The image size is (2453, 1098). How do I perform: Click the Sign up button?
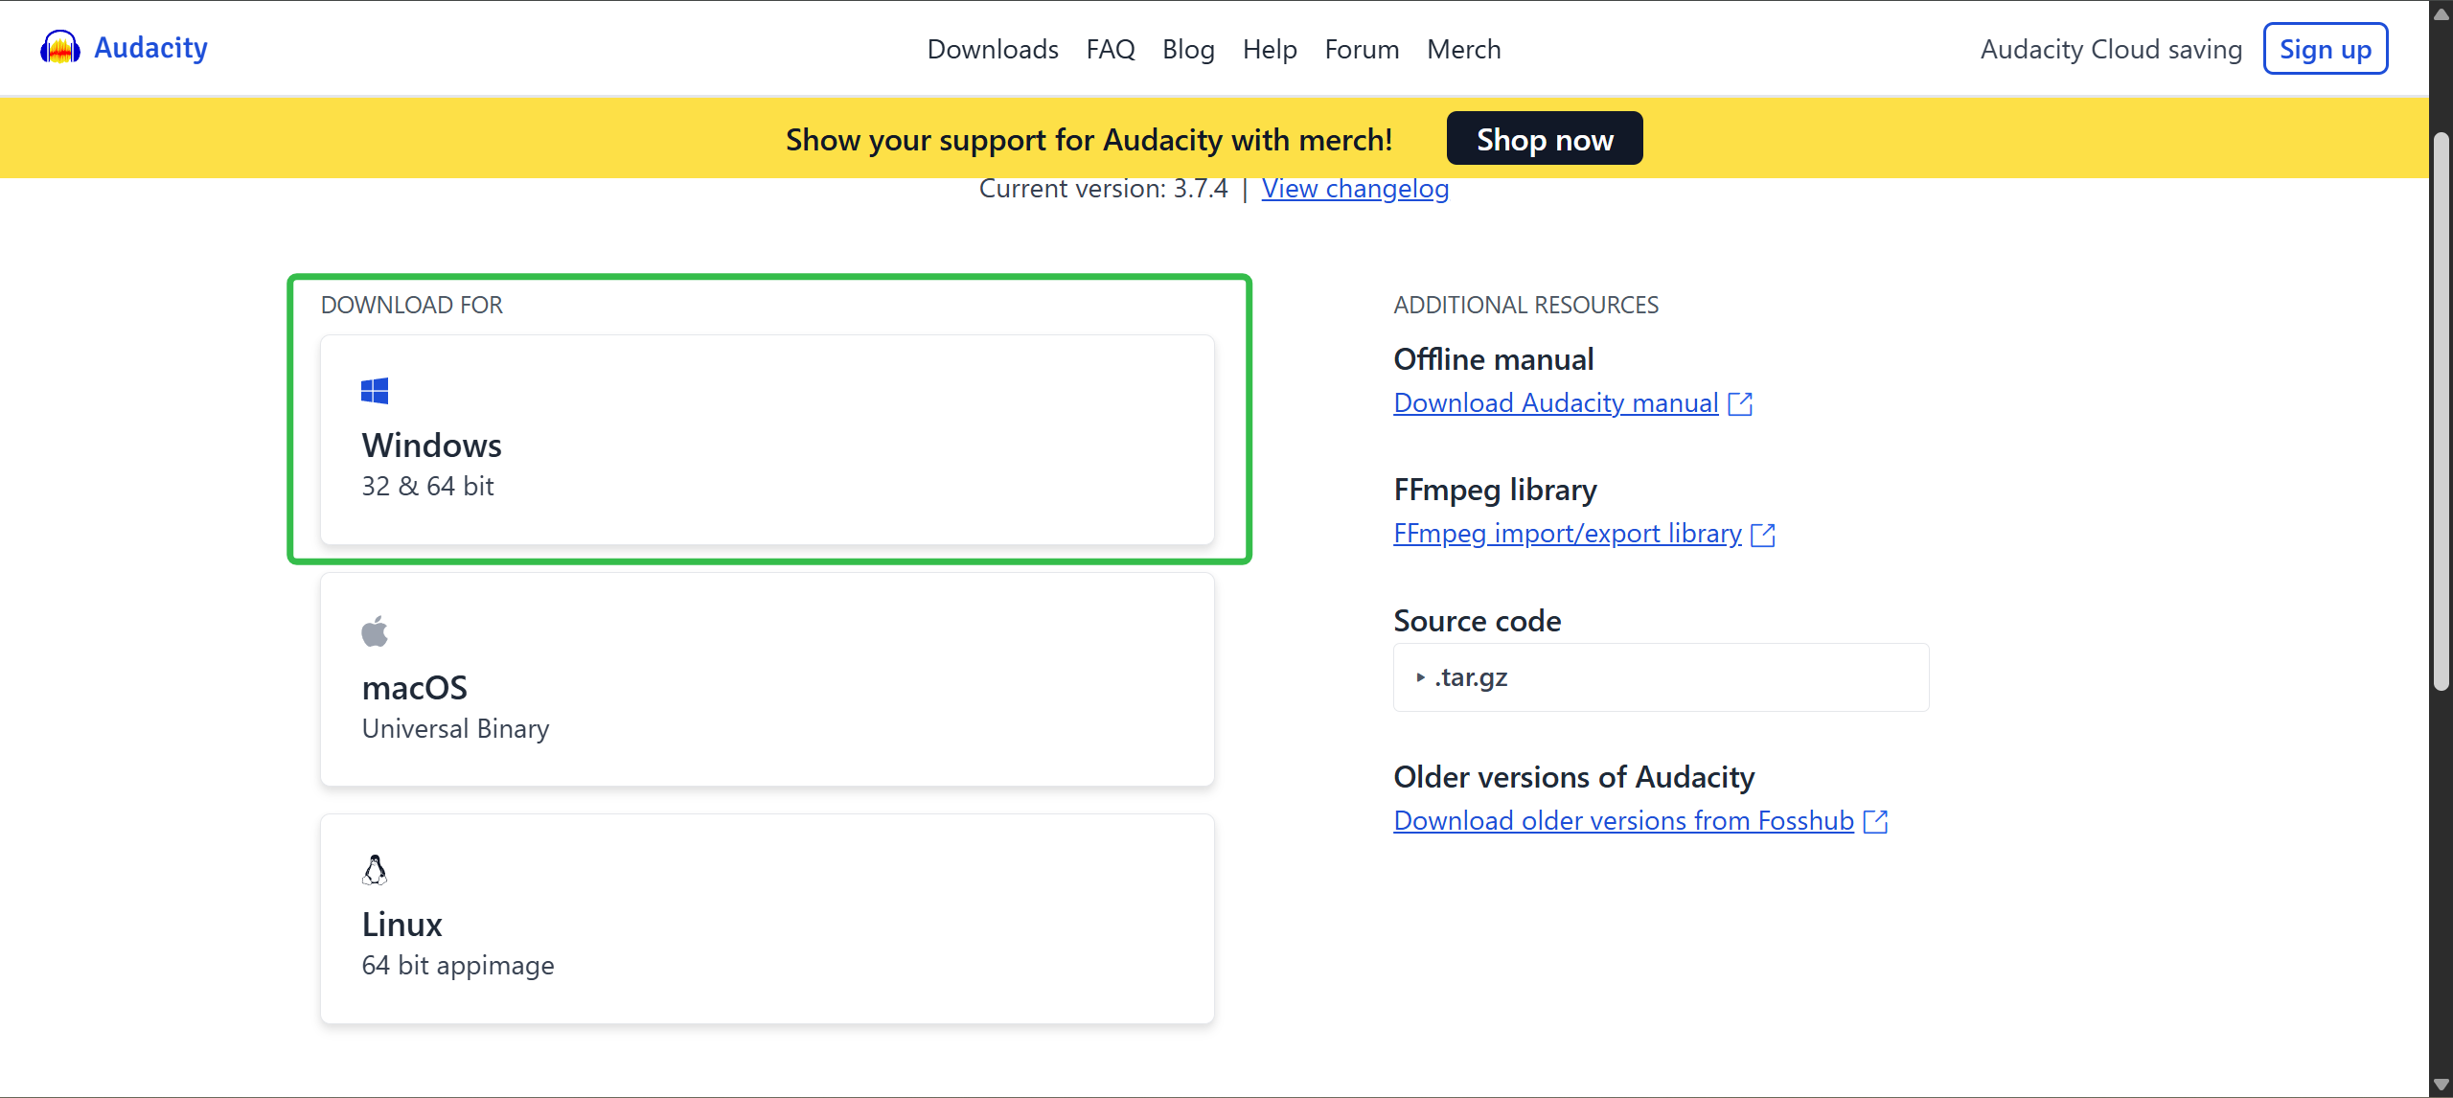click(x=2326, y=49)
